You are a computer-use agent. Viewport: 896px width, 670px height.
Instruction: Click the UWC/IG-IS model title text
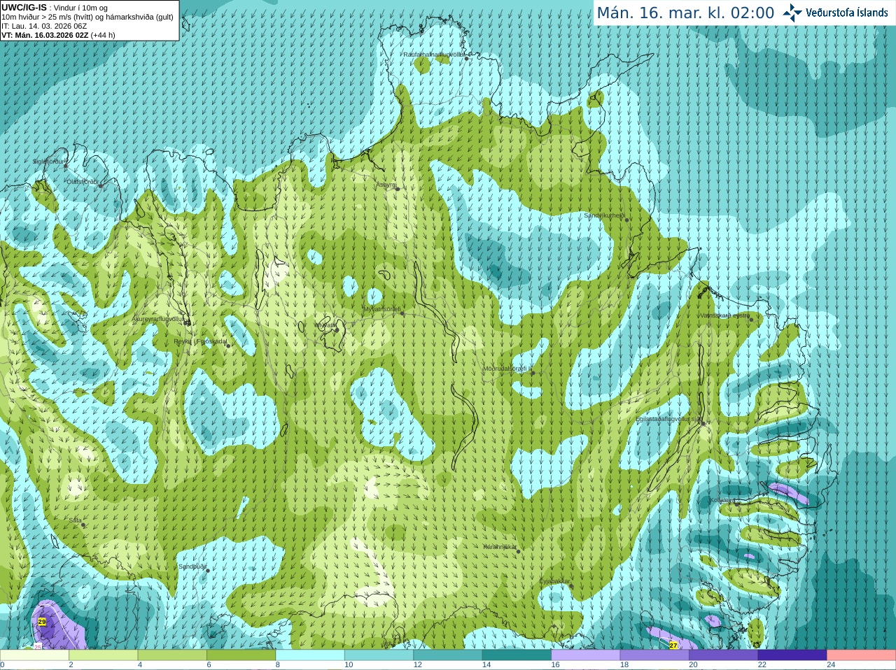(24, 7)
